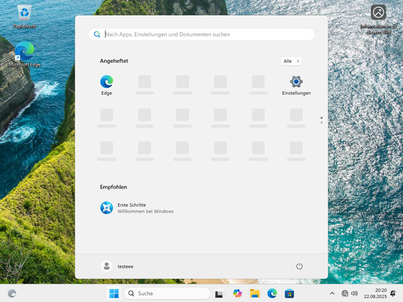This screenshot has width=403, height=302.
Task: Open clock and date flyout
Action: 375,293
